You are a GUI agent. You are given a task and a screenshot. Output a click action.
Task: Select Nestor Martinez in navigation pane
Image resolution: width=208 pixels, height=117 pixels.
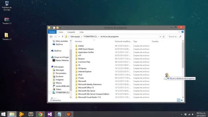[x=61, y=60]
